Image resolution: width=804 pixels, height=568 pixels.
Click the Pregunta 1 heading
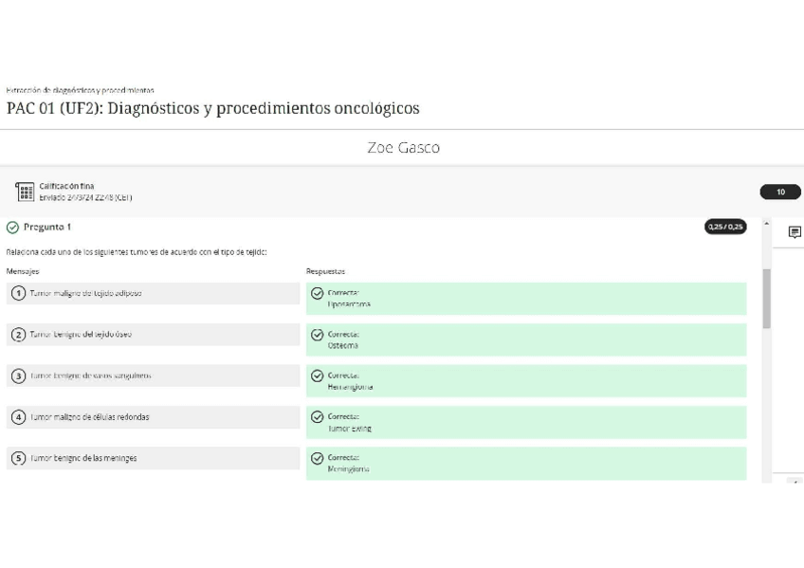click(47, 228)
